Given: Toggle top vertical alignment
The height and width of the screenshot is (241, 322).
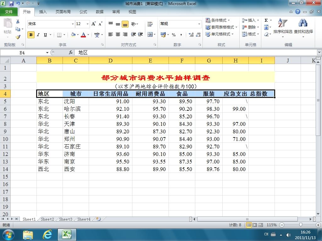Looking at the screenshot, I should tap(111, 24).
